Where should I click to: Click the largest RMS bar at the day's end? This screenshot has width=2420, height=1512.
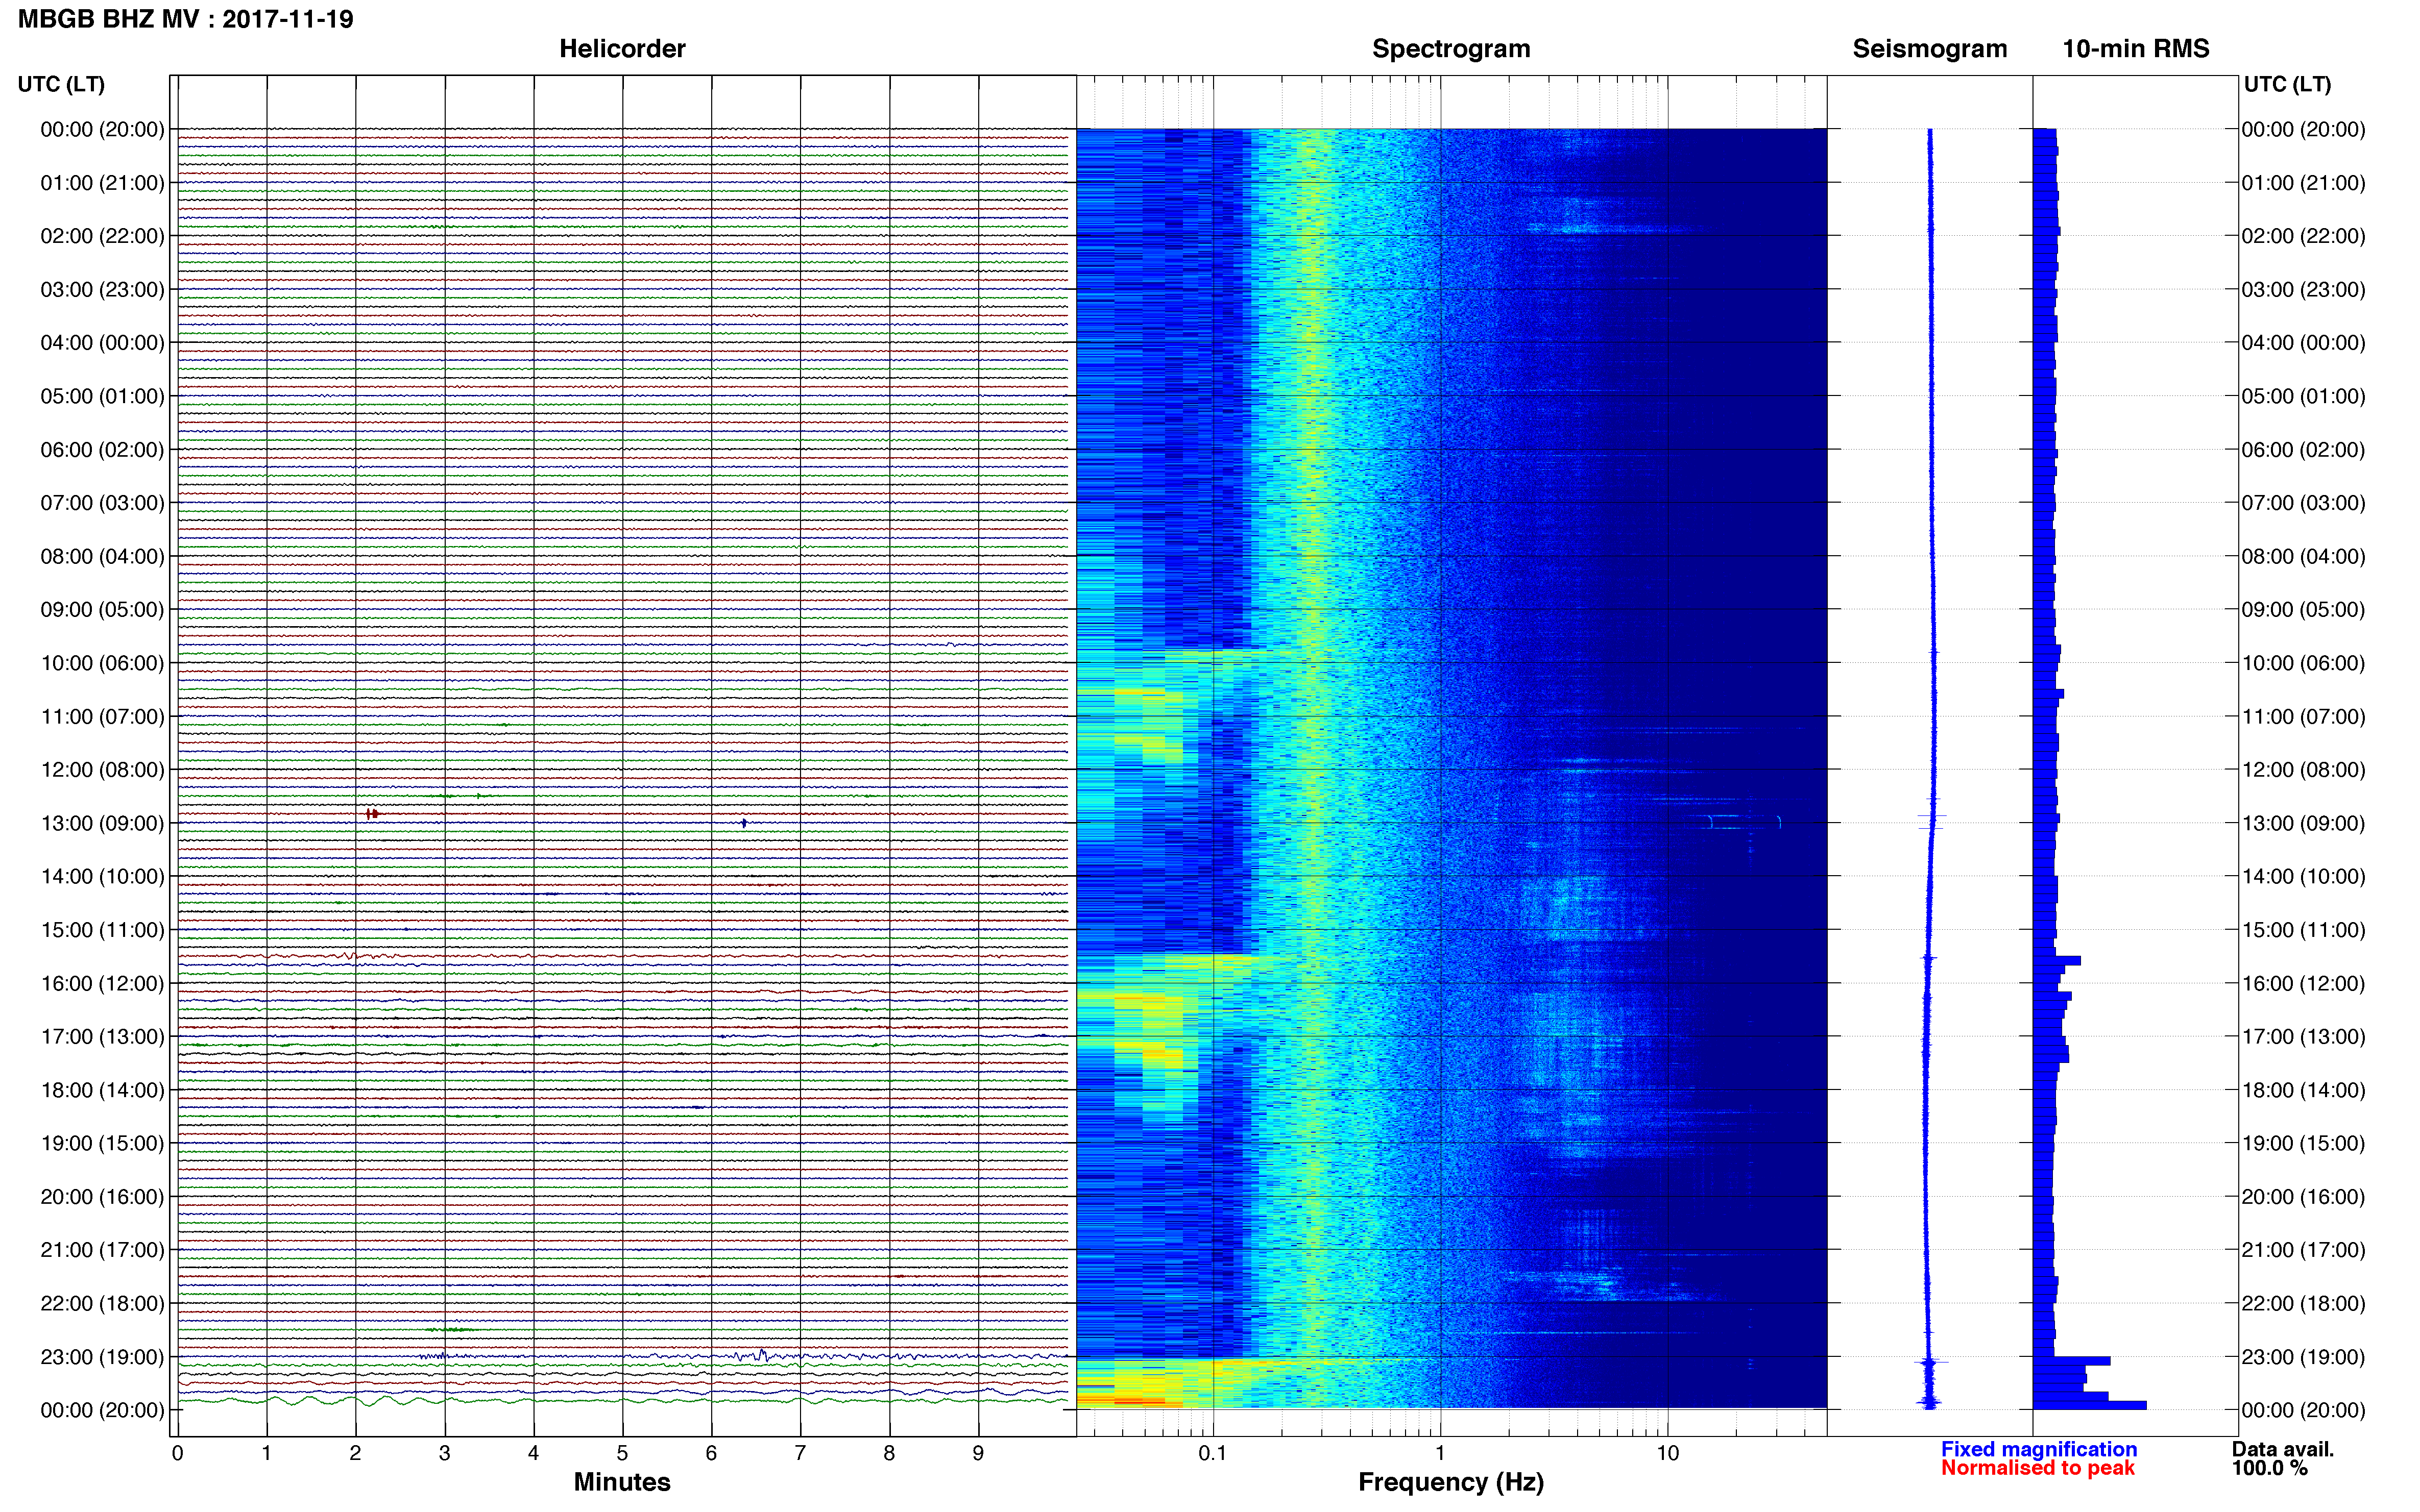pyautogui.click(x=2089, y=1405)
